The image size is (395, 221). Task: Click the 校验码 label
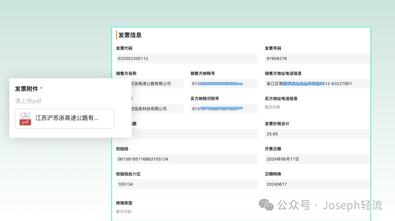pyautogui.click(x=122, y=149)
